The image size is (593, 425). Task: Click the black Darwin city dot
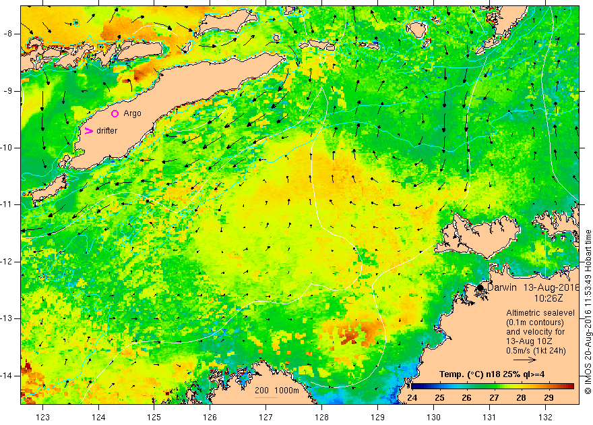(x=480, y=287)
